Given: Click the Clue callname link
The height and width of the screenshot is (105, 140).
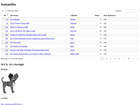Looking at the screenshot, I should click(72, 39).
